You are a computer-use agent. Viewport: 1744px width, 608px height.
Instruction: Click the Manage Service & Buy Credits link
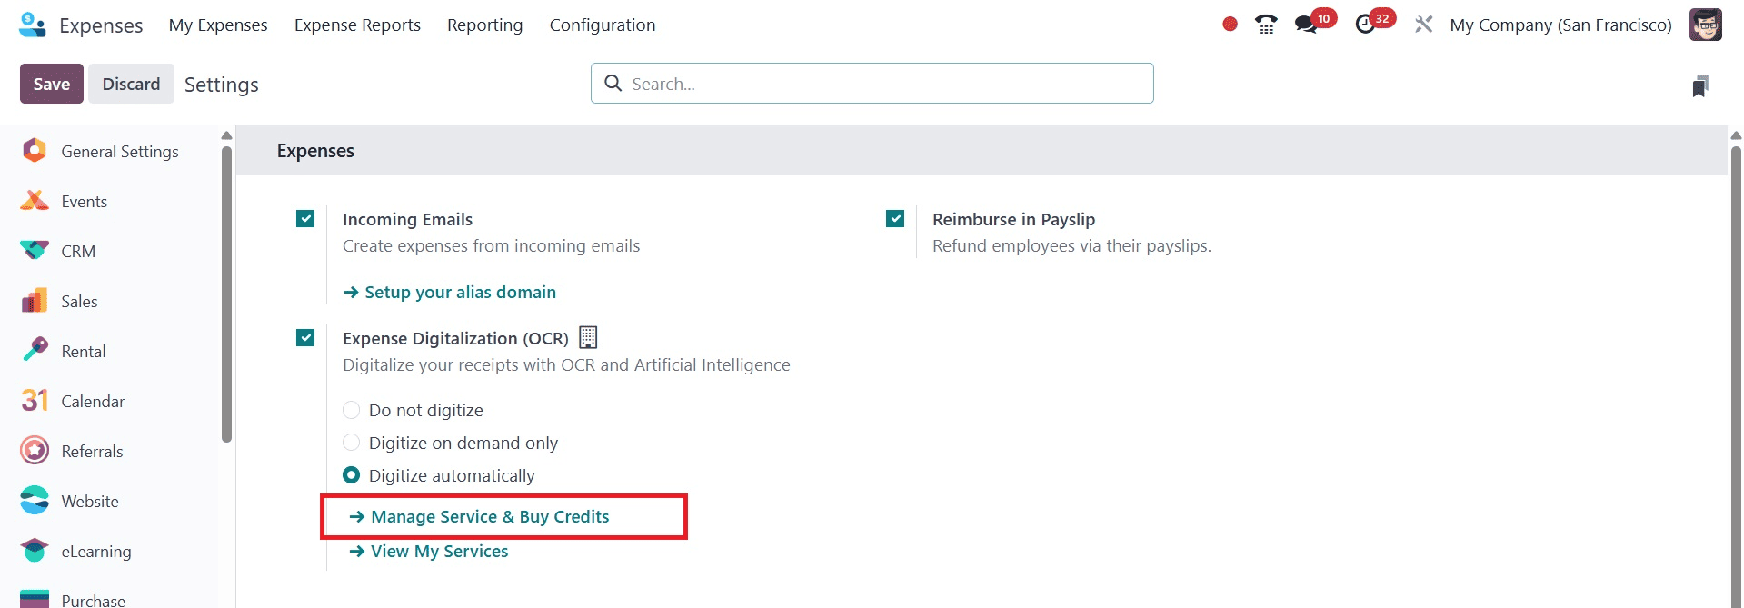coord(489,516)
